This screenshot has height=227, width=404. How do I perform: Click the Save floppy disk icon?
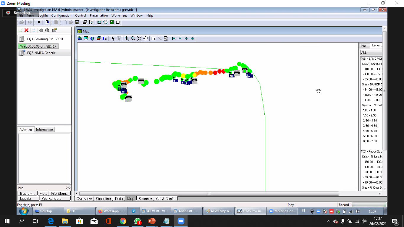point(77,22)
